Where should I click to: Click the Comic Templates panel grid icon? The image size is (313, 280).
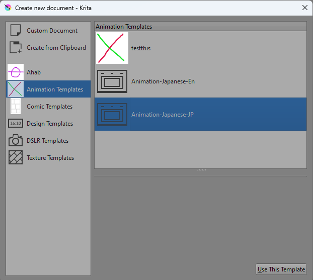pyautogui.click(x=16, y=106)
